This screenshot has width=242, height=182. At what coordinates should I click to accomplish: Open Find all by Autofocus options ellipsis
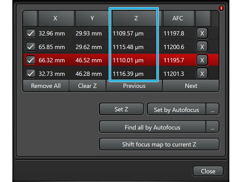213,127
